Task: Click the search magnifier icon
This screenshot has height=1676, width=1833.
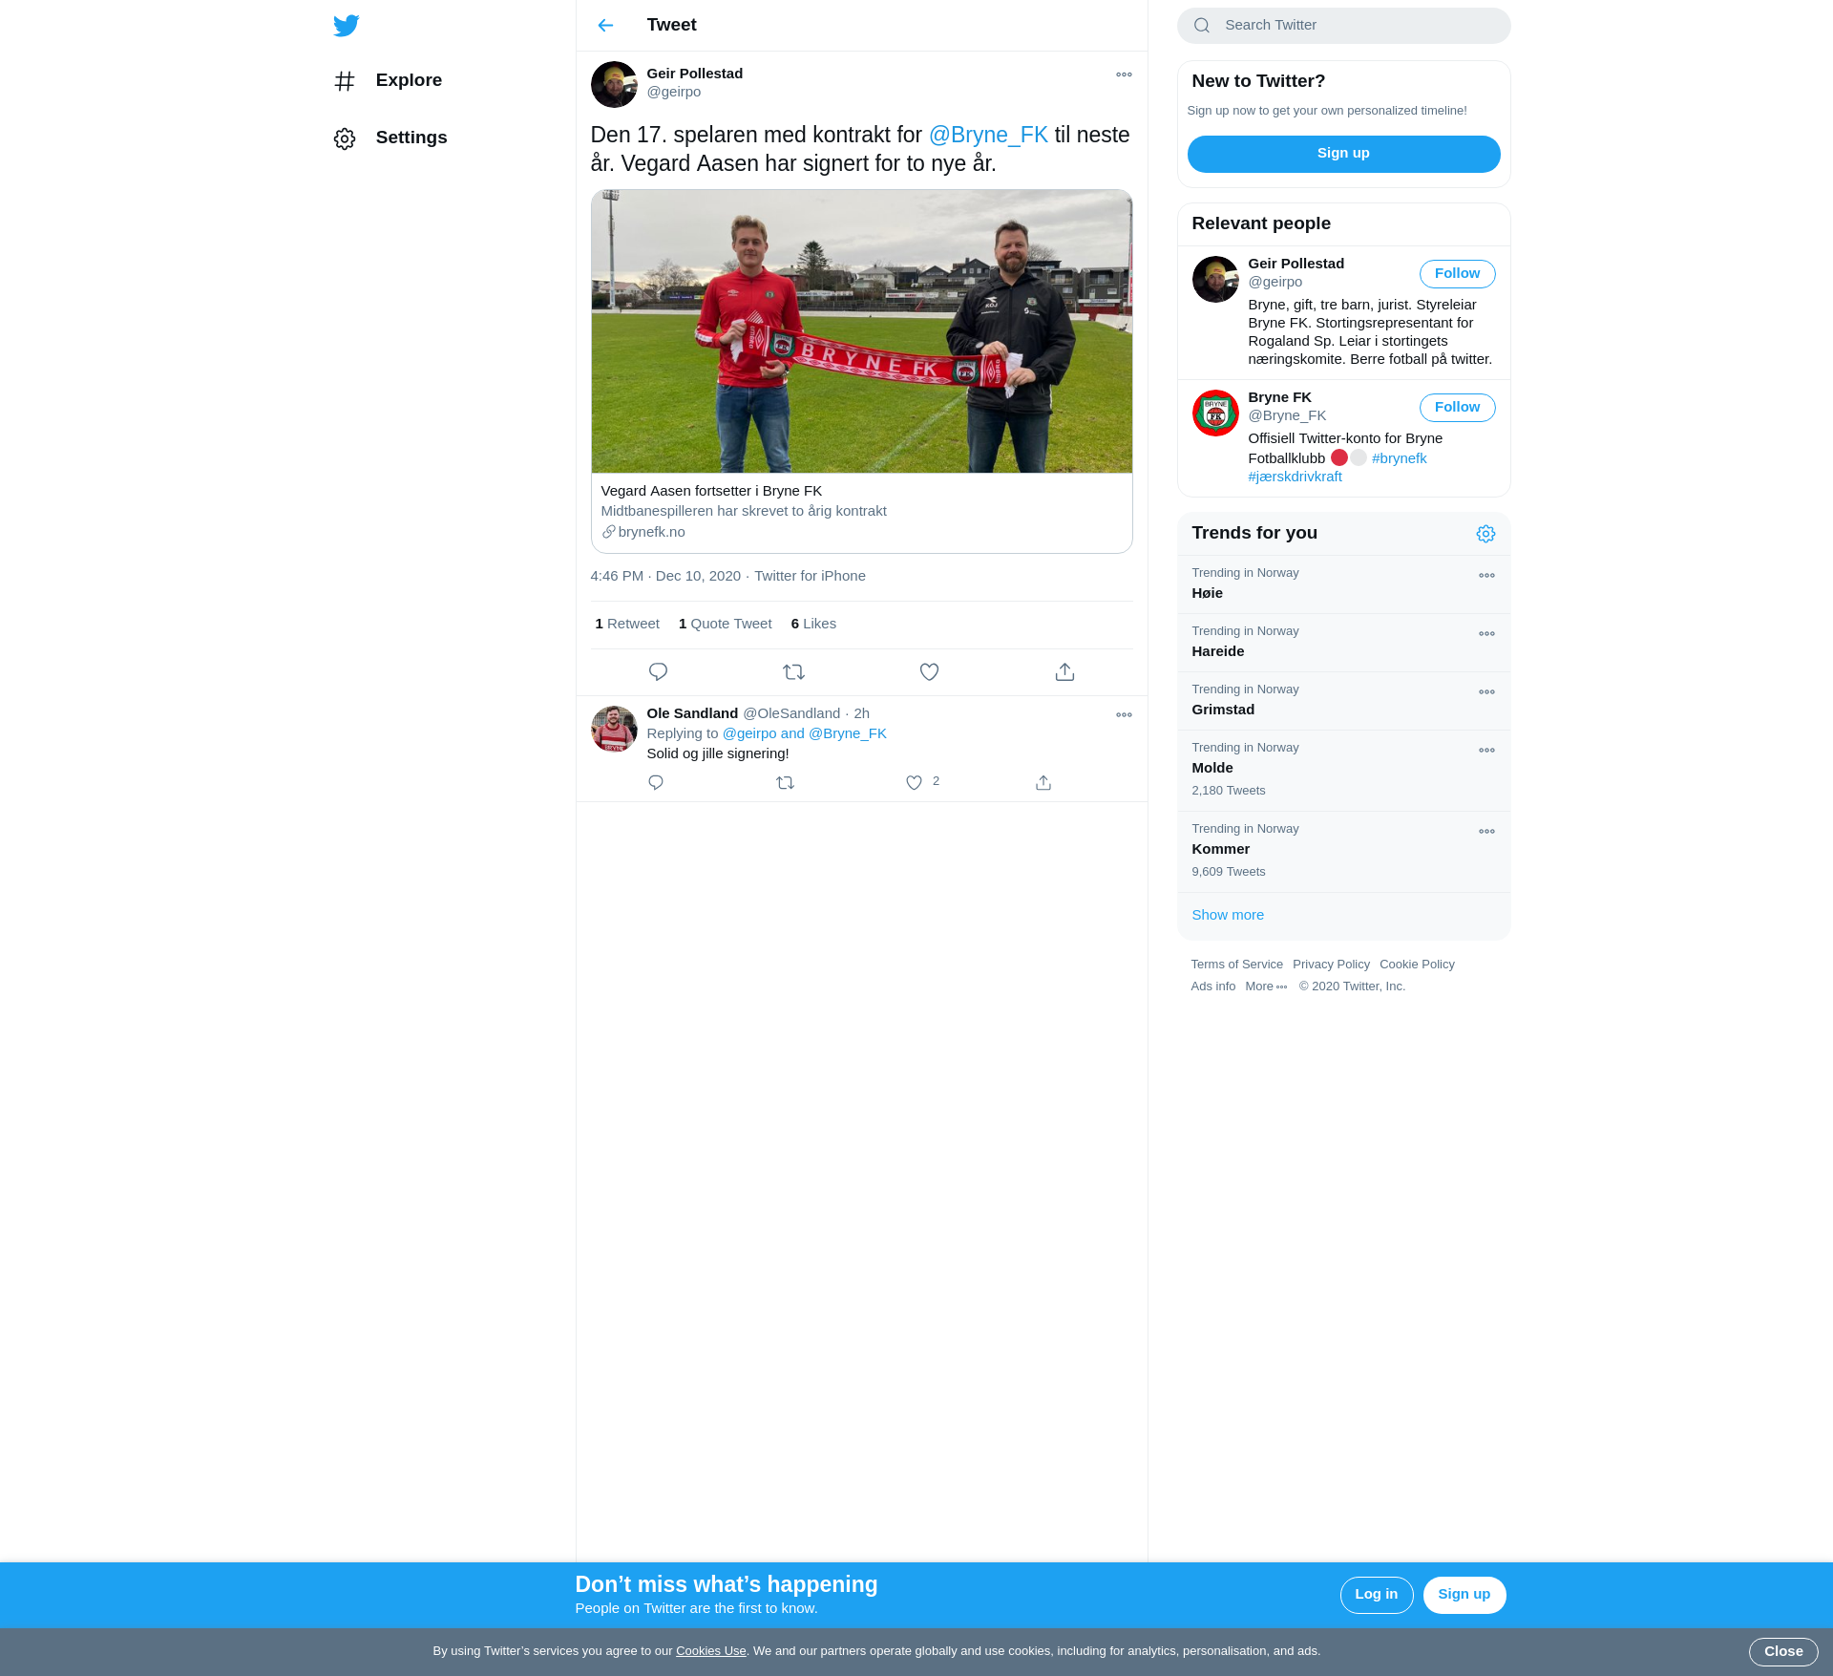Action: point(1202,26)
